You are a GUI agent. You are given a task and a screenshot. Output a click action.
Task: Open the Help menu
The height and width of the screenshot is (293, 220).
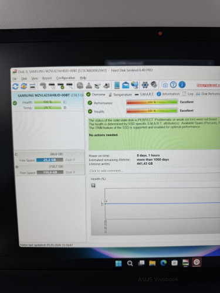pos(83,78)
